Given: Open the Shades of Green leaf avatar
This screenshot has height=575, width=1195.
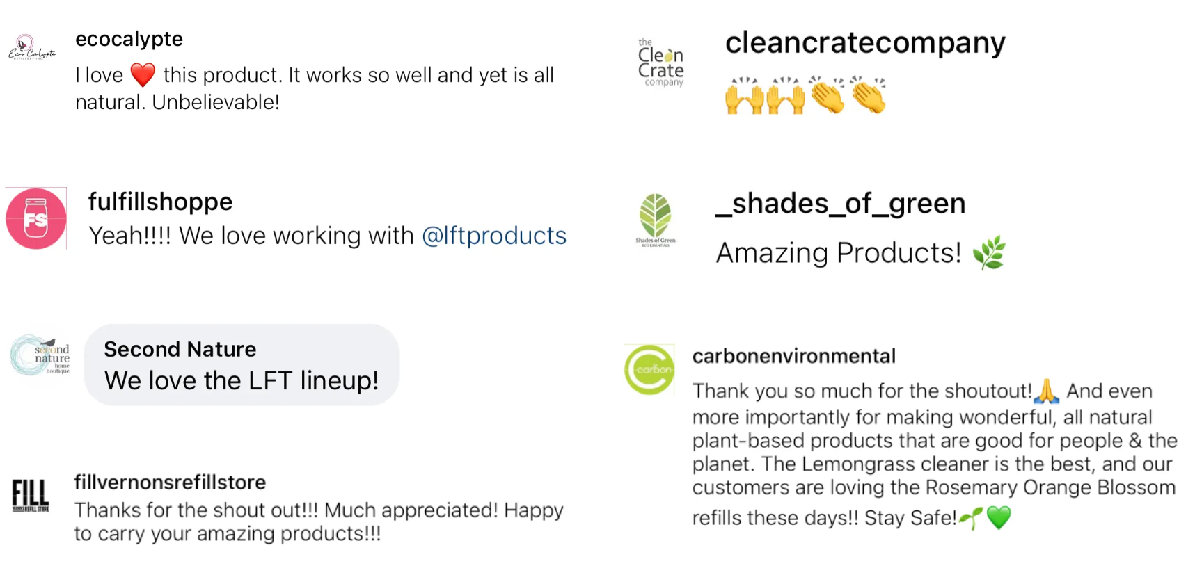Looking at the screenshot, I should (x=655, y=220).
